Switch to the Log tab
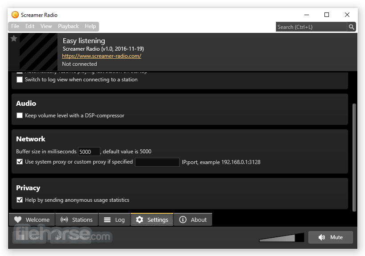Image resolution: width=365 pixels, height=256 pixels. pyautogui.click(x=114, y=220)
